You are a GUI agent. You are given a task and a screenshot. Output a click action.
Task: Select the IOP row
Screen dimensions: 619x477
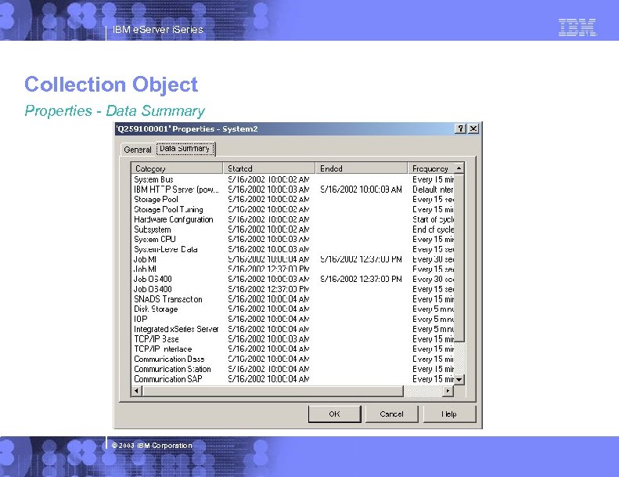click(293, 319)
